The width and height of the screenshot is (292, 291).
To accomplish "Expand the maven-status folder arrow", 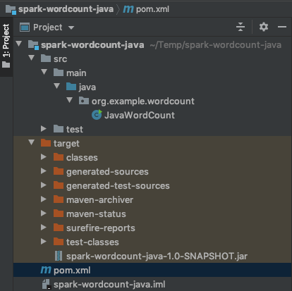I will click(x=44, y=213).
